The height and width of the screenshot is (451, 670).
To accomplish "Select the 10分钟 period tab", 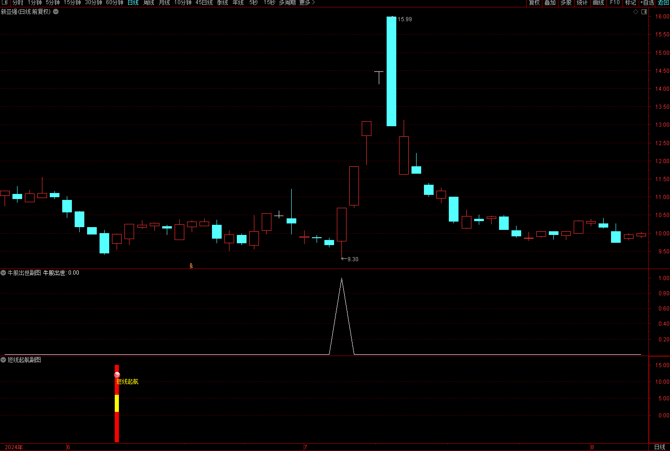I will coord(183,3).
